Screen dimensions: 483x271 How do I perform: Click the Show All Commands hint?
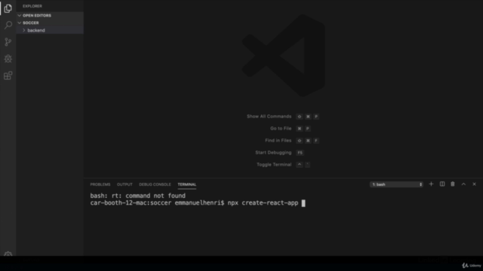269,117
